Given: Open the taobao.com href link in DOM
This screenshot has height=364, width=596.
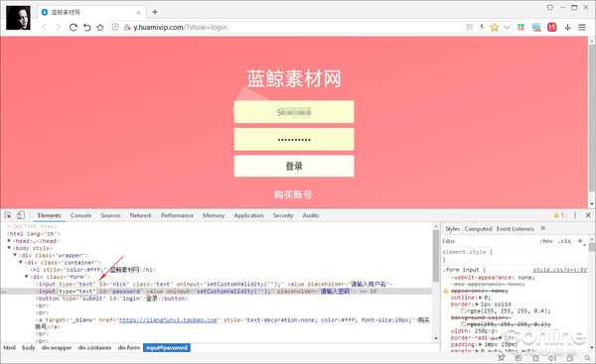Looking at the screenshot, I should 169,320.
